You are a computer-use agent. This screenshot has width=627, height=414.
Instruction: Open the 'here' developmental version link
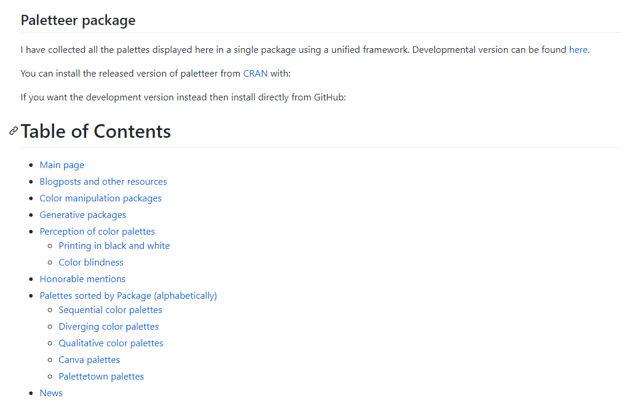click(578, 50)
